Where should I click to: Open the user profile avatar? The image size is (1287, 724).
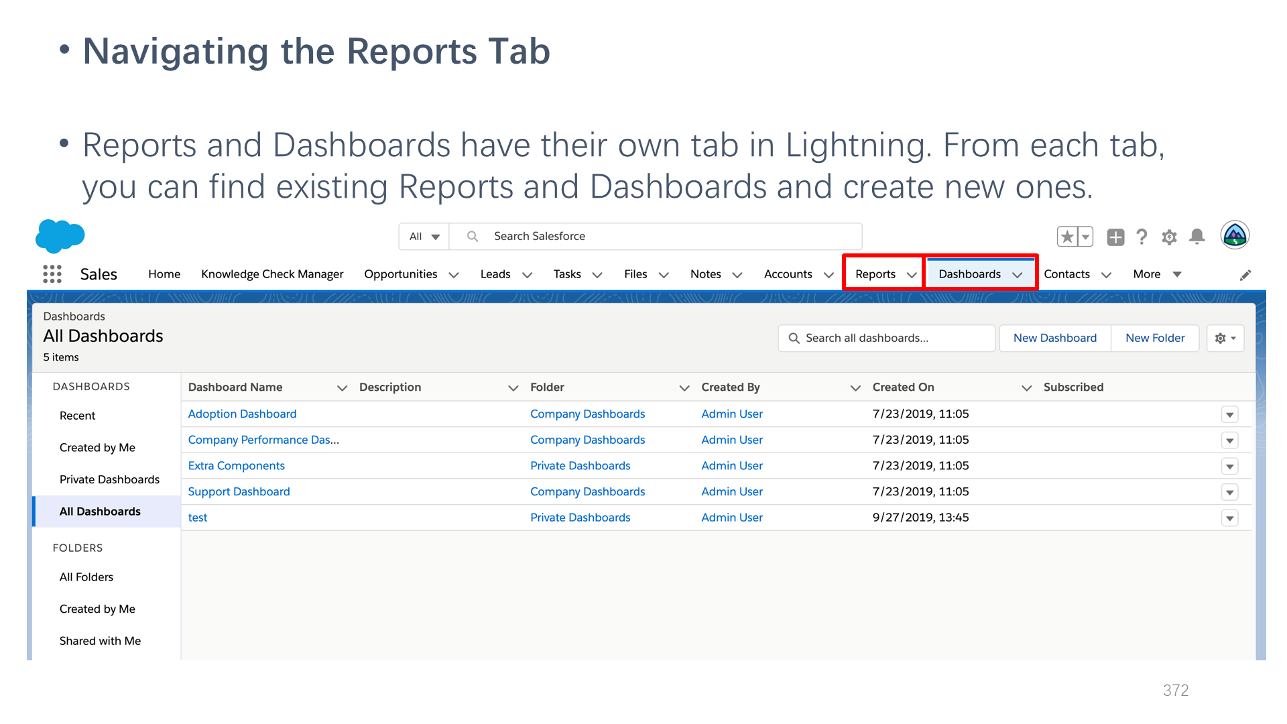coord(1235,235)
